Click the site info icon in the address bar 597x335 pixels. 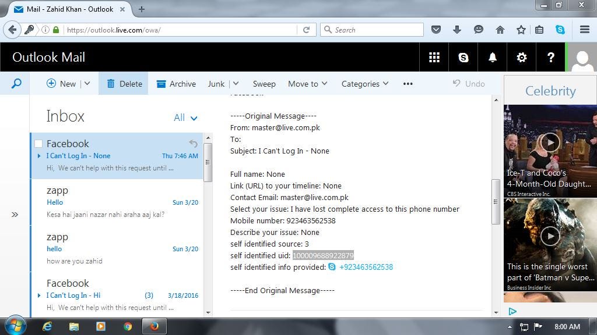click(x=45, y=30)
